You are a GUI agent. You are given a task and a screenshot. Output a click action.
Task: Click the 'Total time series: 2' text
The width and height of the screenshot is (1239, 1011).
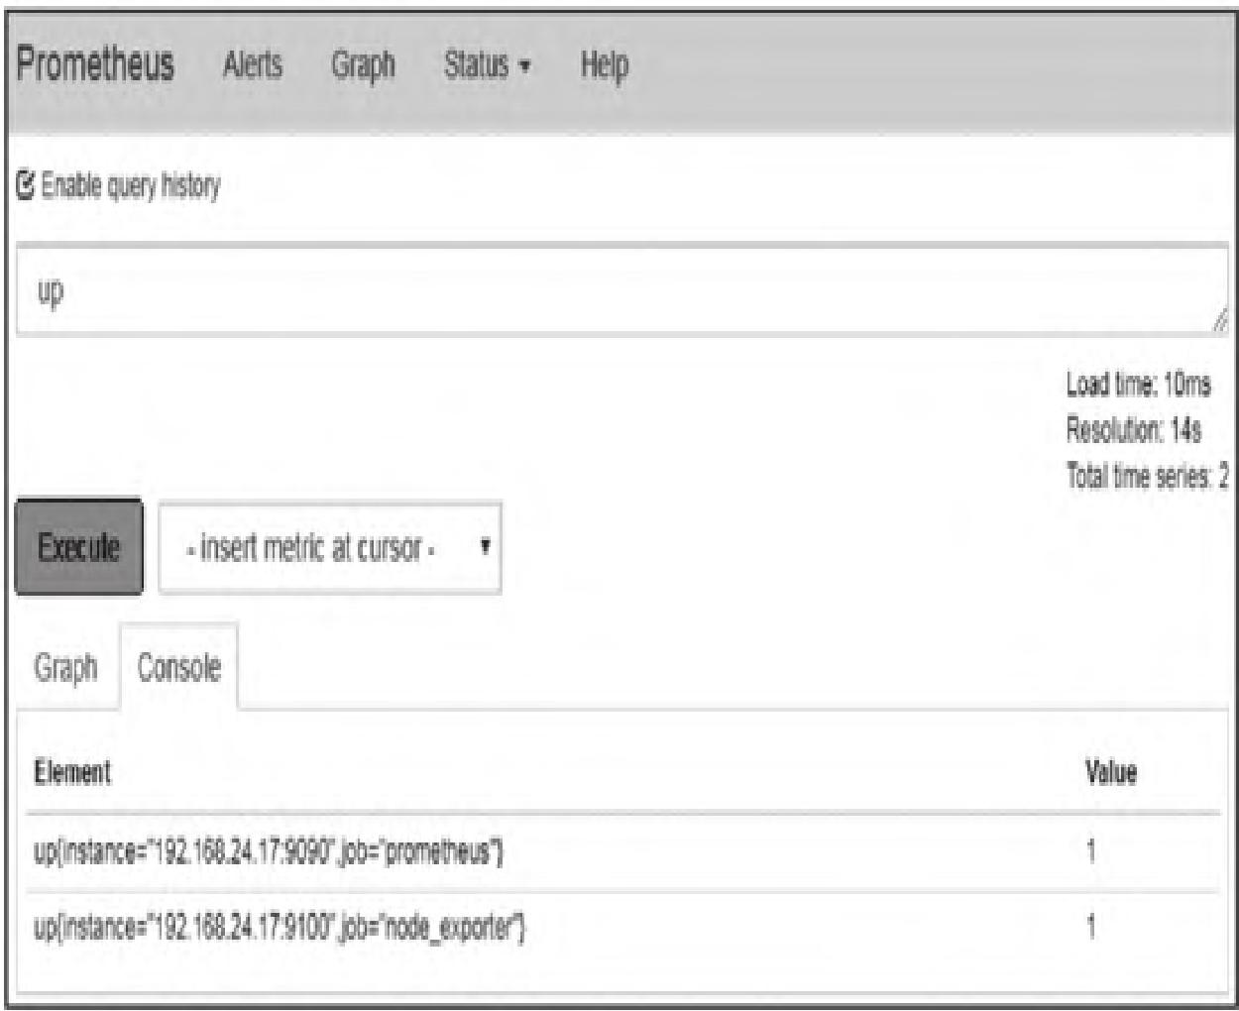pyautogui.click(x=1146, y=477)
